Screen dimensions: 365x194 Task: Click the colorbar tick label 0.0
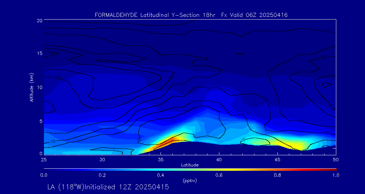[44, 175]
